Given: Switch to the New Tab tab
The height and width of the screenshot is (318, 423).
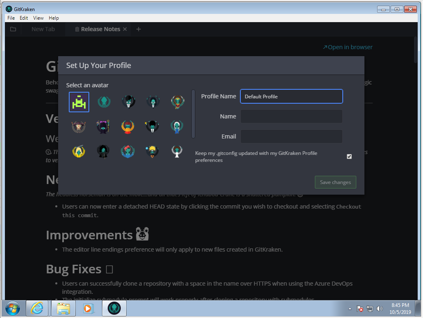Looking at the screenshot, I should pyautogui.click(x=43, y=29).
